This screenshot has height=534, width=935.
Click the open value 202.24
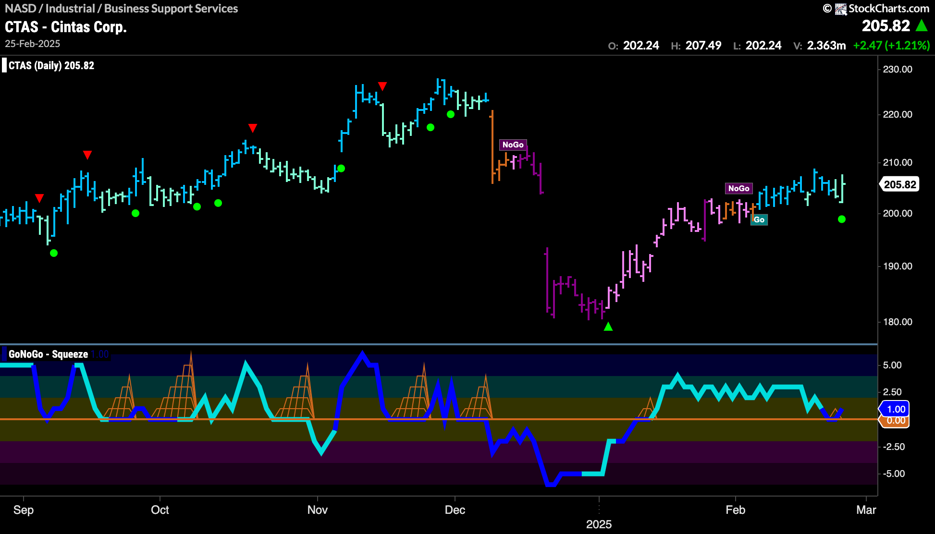coord(641,46)
